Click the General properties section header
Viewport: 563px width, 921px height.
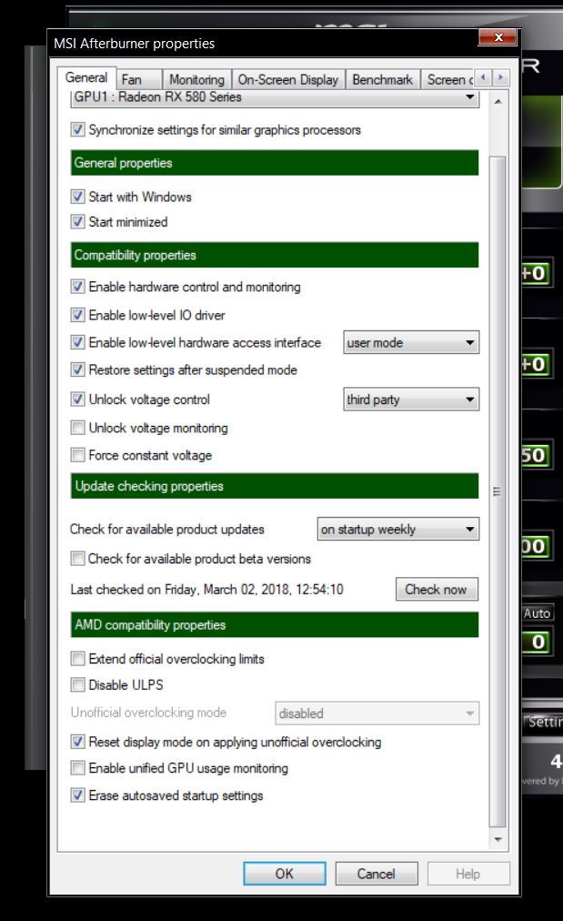(x=275, y=163)
